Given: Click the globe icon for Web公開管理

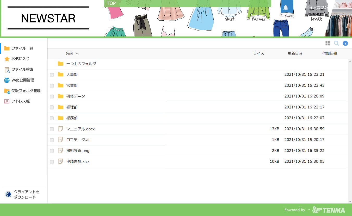Looking at the screenshot, I should click(x=7, y=80).
